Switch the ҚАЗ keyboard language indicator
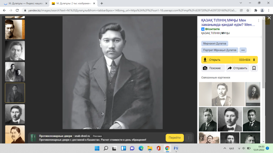Viewport: 273px width, 153px height. [232, 148]
